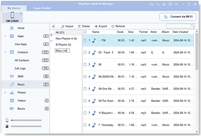This screenshot has height=136, width=201.
Task: Check the box for track 1 FM
Action: (85, 40)
